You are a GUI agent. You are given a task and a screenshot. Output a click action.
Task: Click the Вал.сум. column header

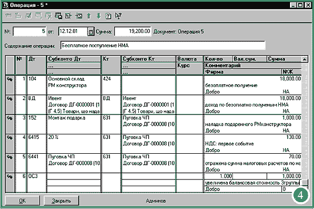pos(249,59)
